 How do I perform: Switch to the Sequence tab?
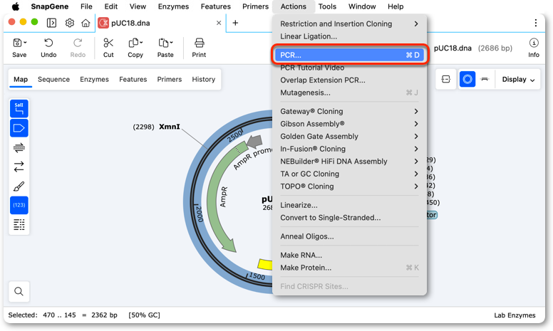(53, 79)
